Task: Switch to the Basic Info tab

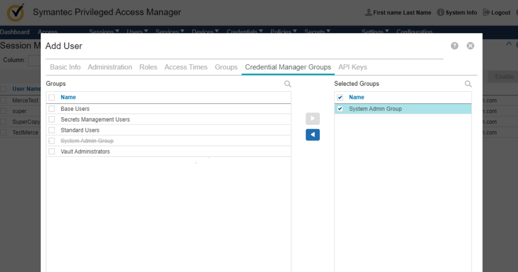Action: pyautogui.click(x=65, y=67)
